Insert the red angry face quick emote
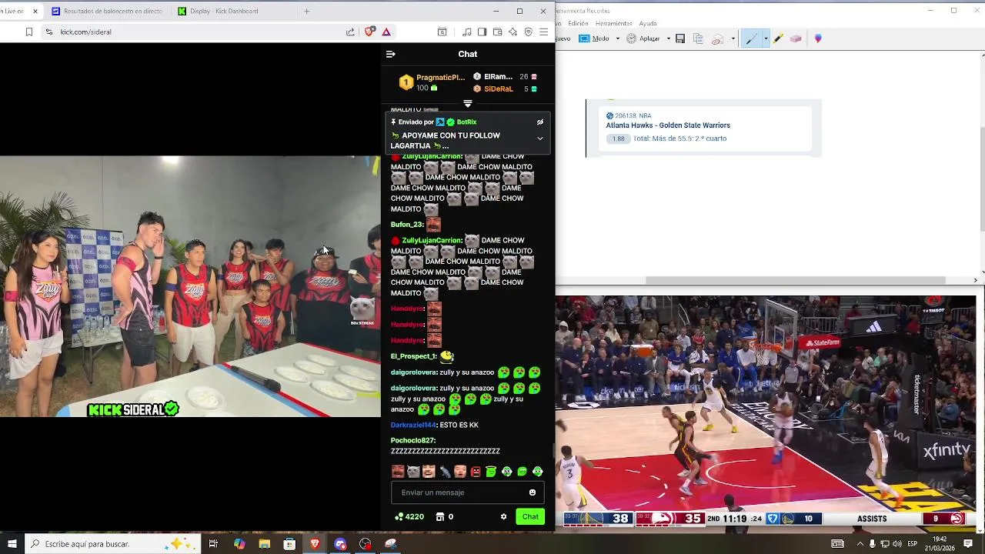This screenshot has width=985, height=554. 476,472
